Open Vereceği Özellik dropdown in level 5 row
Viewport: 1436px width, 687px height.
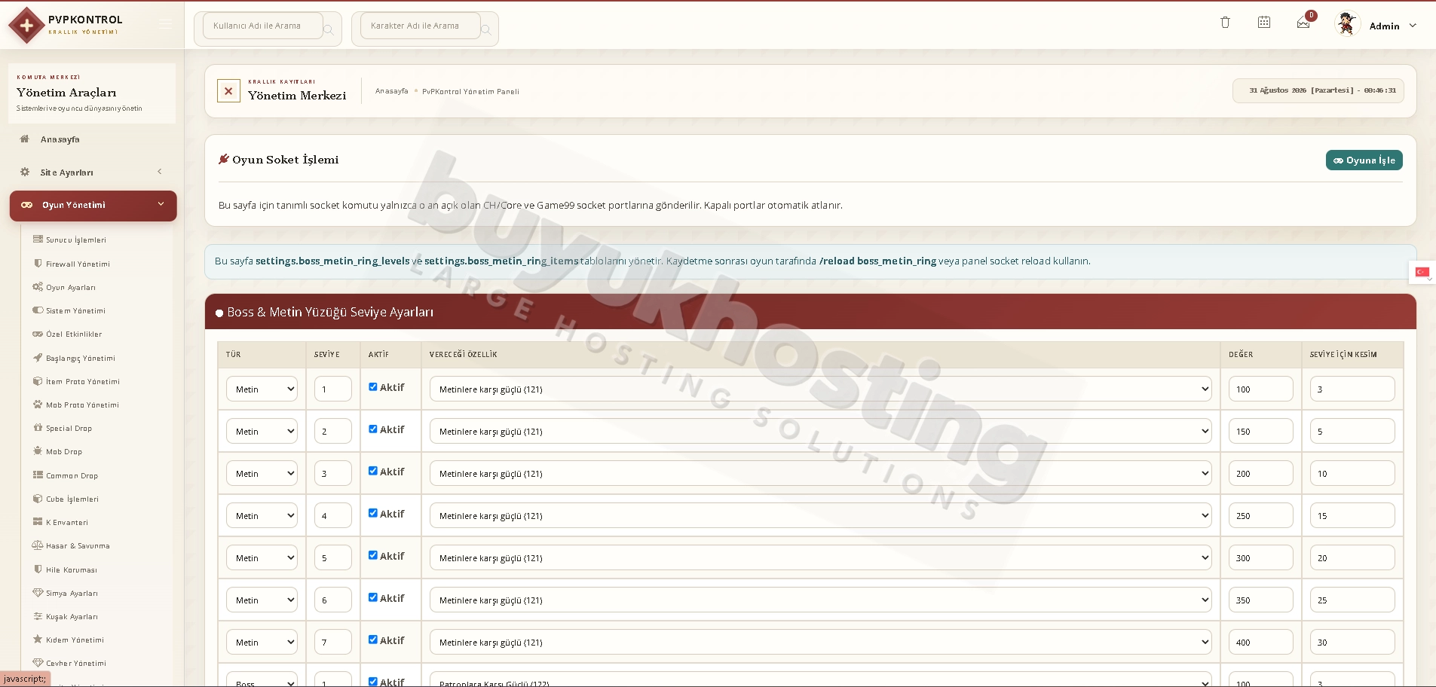821,557
